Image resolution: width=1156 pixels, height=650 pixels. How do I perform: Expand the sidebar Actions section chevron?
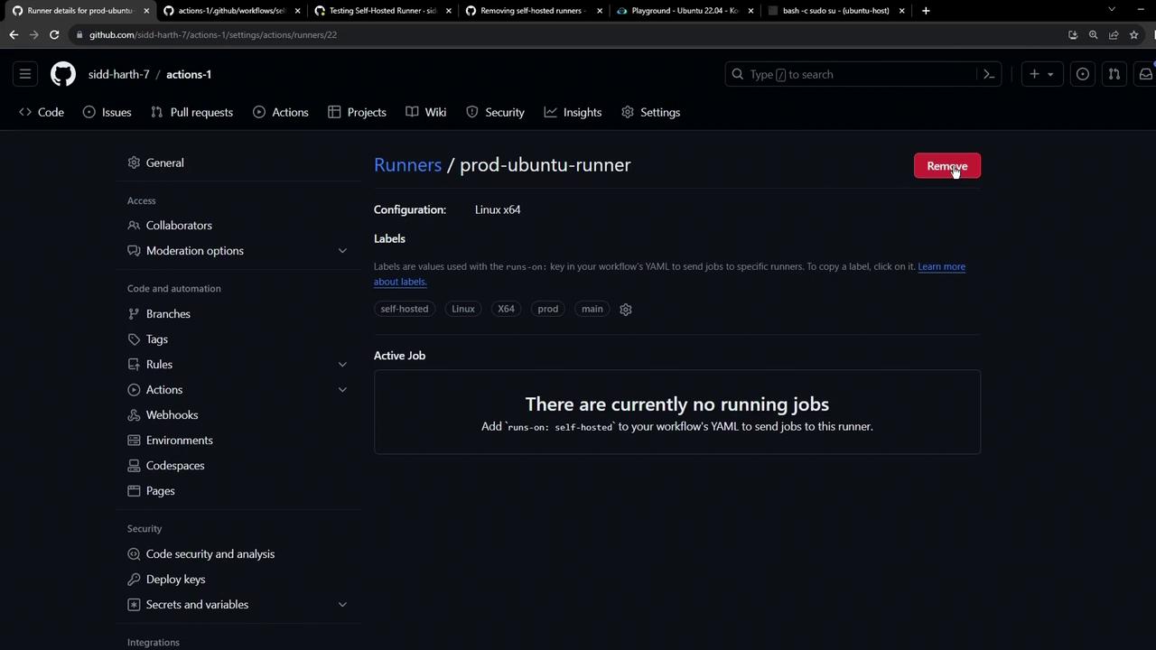(342, 390)
